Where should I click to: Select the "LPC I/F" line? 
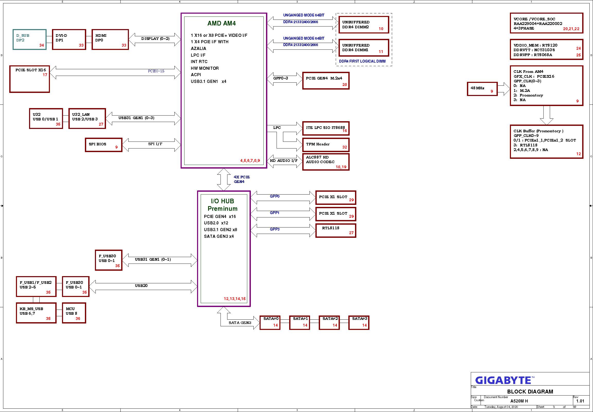click(x=198, y=55)
